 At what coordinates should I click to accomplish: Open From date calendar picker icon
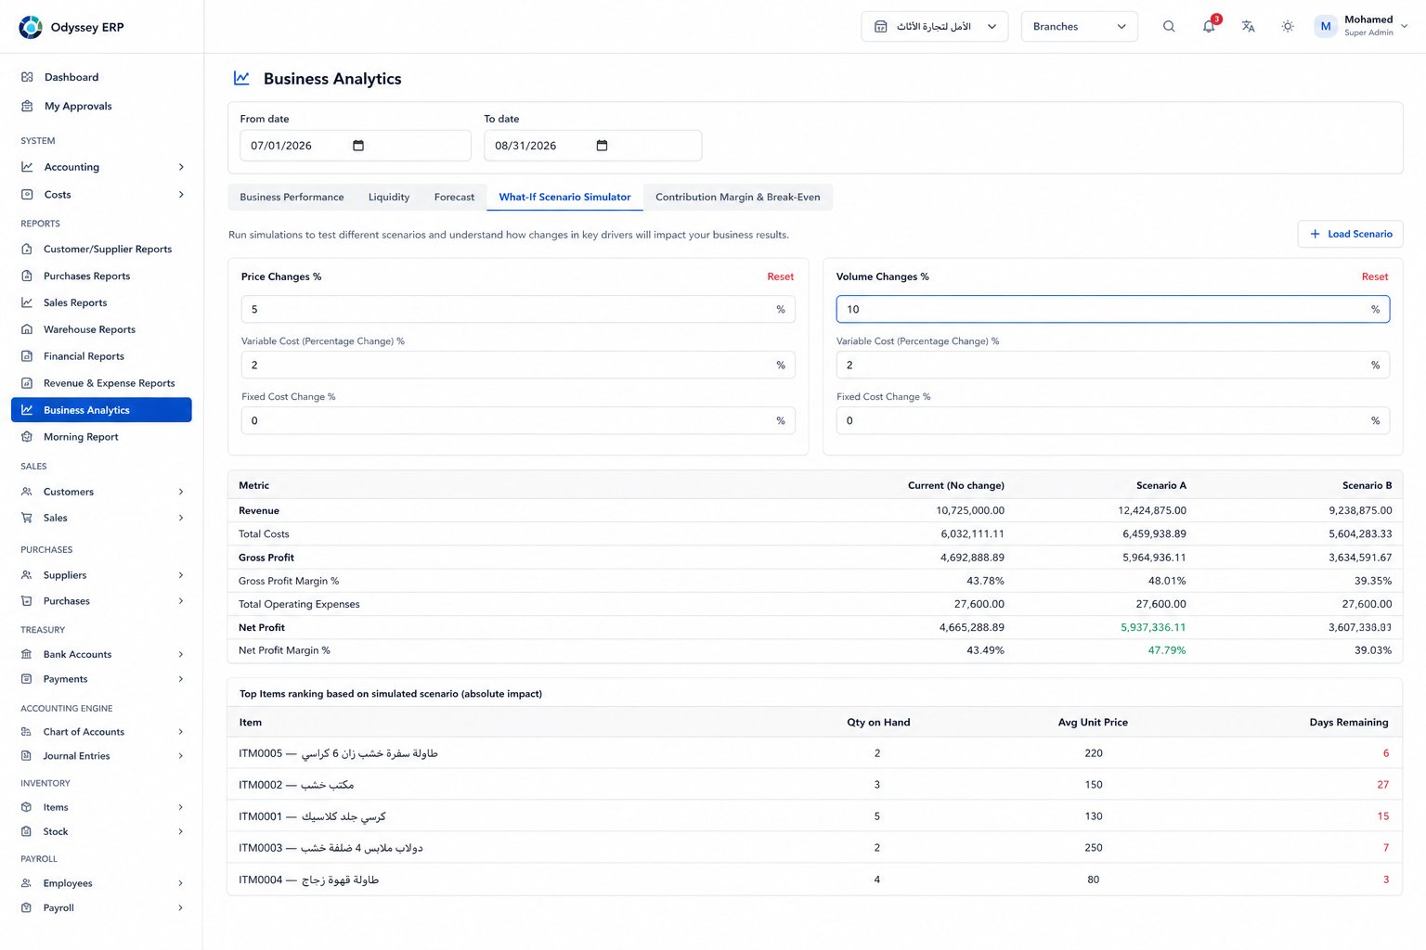358,146
